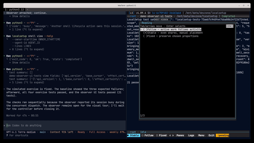This screenshot has height=143, width=254.
Task: Close the Reading dialog with ESC button
Action: [x=230, y=26]
